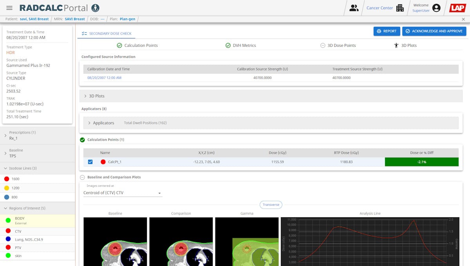Screen dimensions: 470x266
Task: Click the Baseline transverse image thumbnail
Action: (115, 241)
